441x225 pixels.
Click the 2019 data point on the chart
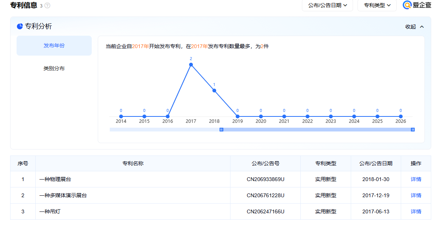[238, 116]
